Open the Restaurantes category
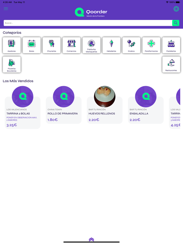The height and width of the screenshot is (244, 183). 171,64
